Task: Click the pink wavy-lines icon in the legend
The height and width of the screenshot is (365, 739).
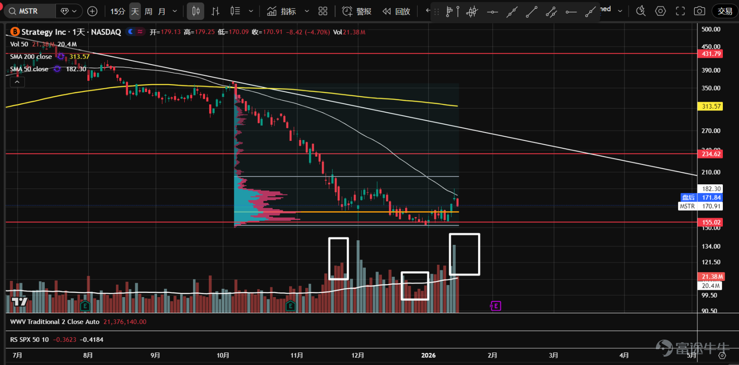Action: [x=140, y=31]
